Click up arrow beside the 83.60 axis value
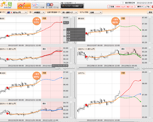The image size is (153, 122). pyautogui.click(x=150, y=48)
